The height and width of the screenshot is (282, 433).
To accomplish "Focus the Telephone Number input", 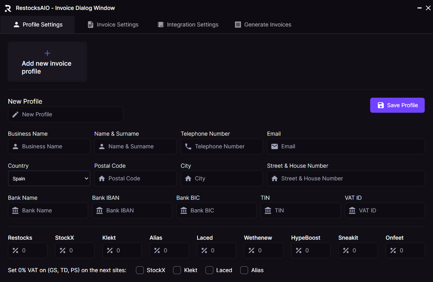I will click(222, 146).
